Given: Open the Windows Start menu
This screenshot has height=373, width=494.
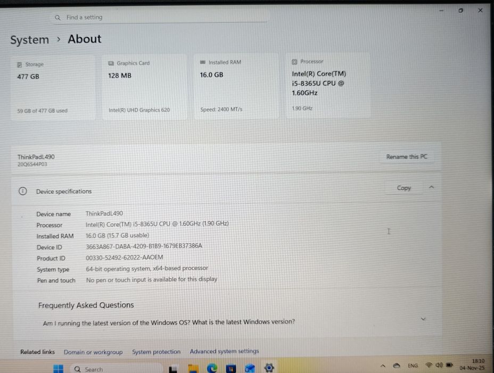Looking at the screenshot, I should [58, 369].
